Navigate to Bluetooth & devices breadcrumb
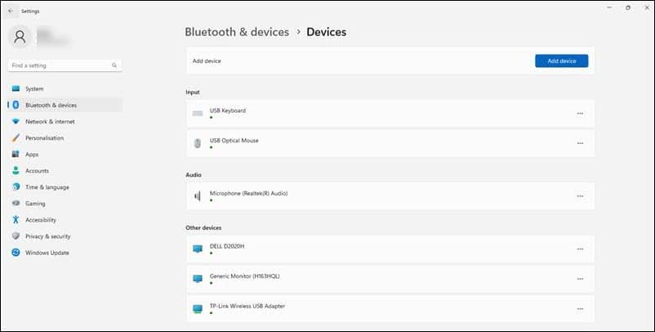The width and height of the screenshot is (655, 332). point(237,32)
